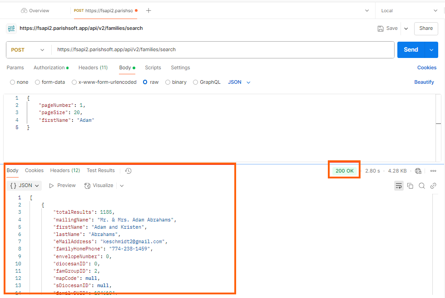This screenshot has width=445, height=298.
Task: Expand the Send button options arrow
Action: click(x=431, y=50)
